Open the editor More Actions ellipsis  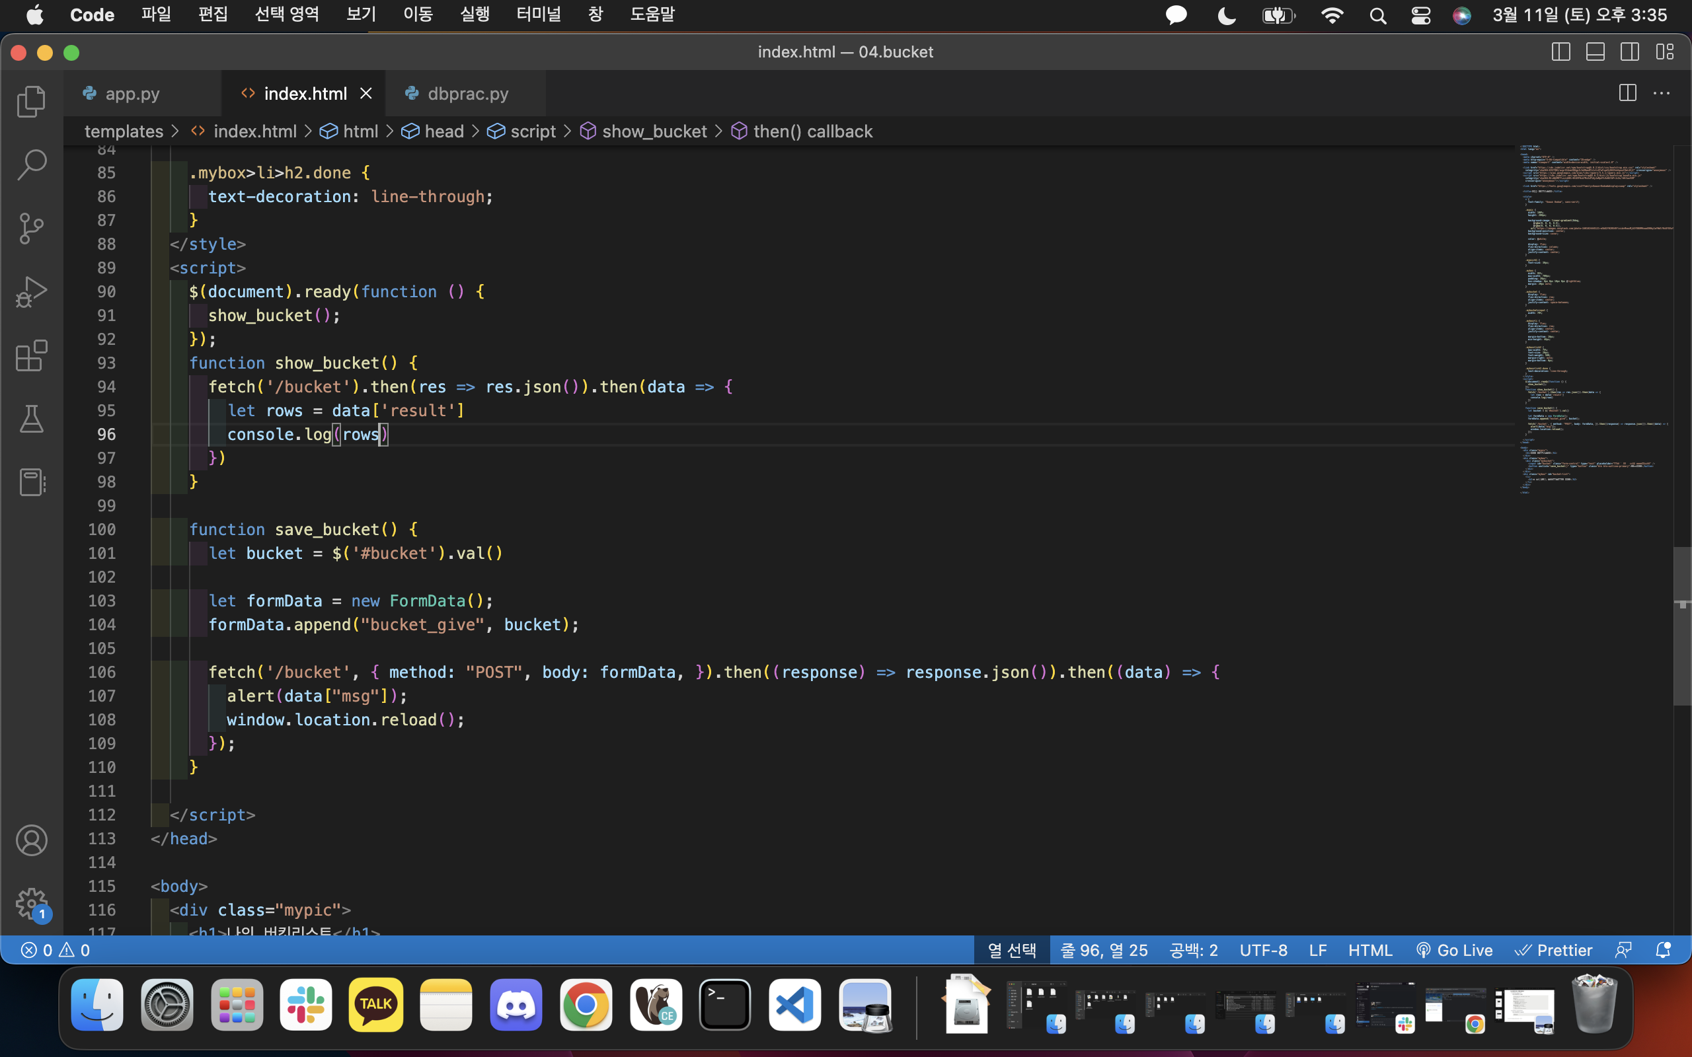click(x=1662, y=93)
